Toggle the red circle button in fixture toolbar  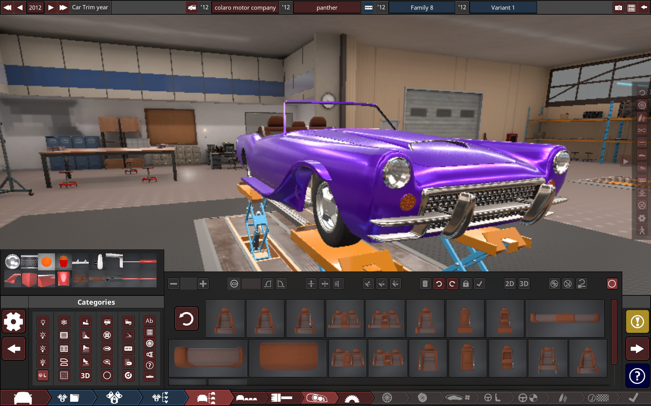(x=612, y=284)
